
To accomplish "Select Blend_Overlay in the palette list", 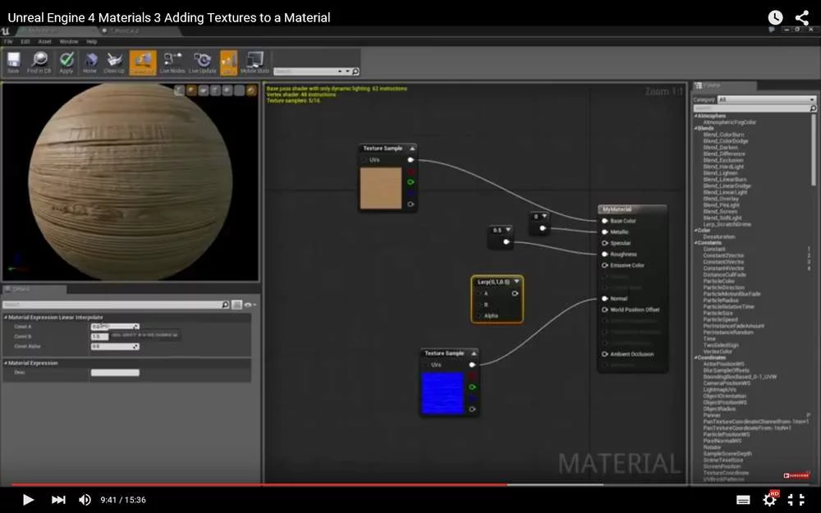I will coord(719,199).
